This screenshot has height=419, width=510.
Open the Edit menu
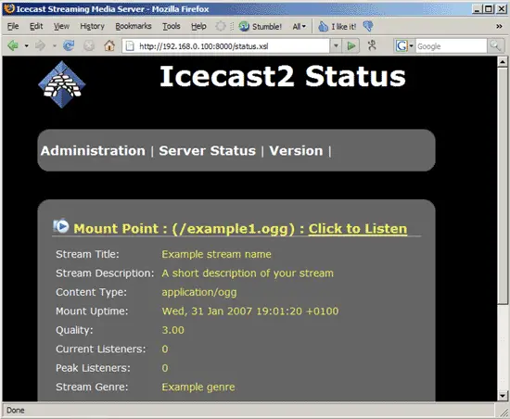click(36, 26)
